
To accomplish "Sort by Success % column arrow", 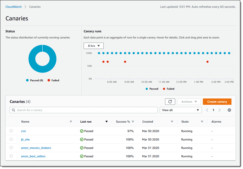I will coord(133,122).
